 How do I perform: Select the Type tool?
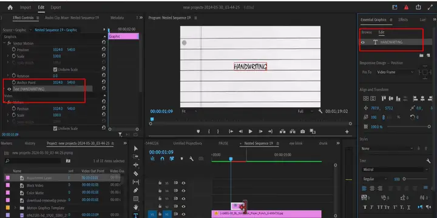pyautogui.click(x=136, y=215)
